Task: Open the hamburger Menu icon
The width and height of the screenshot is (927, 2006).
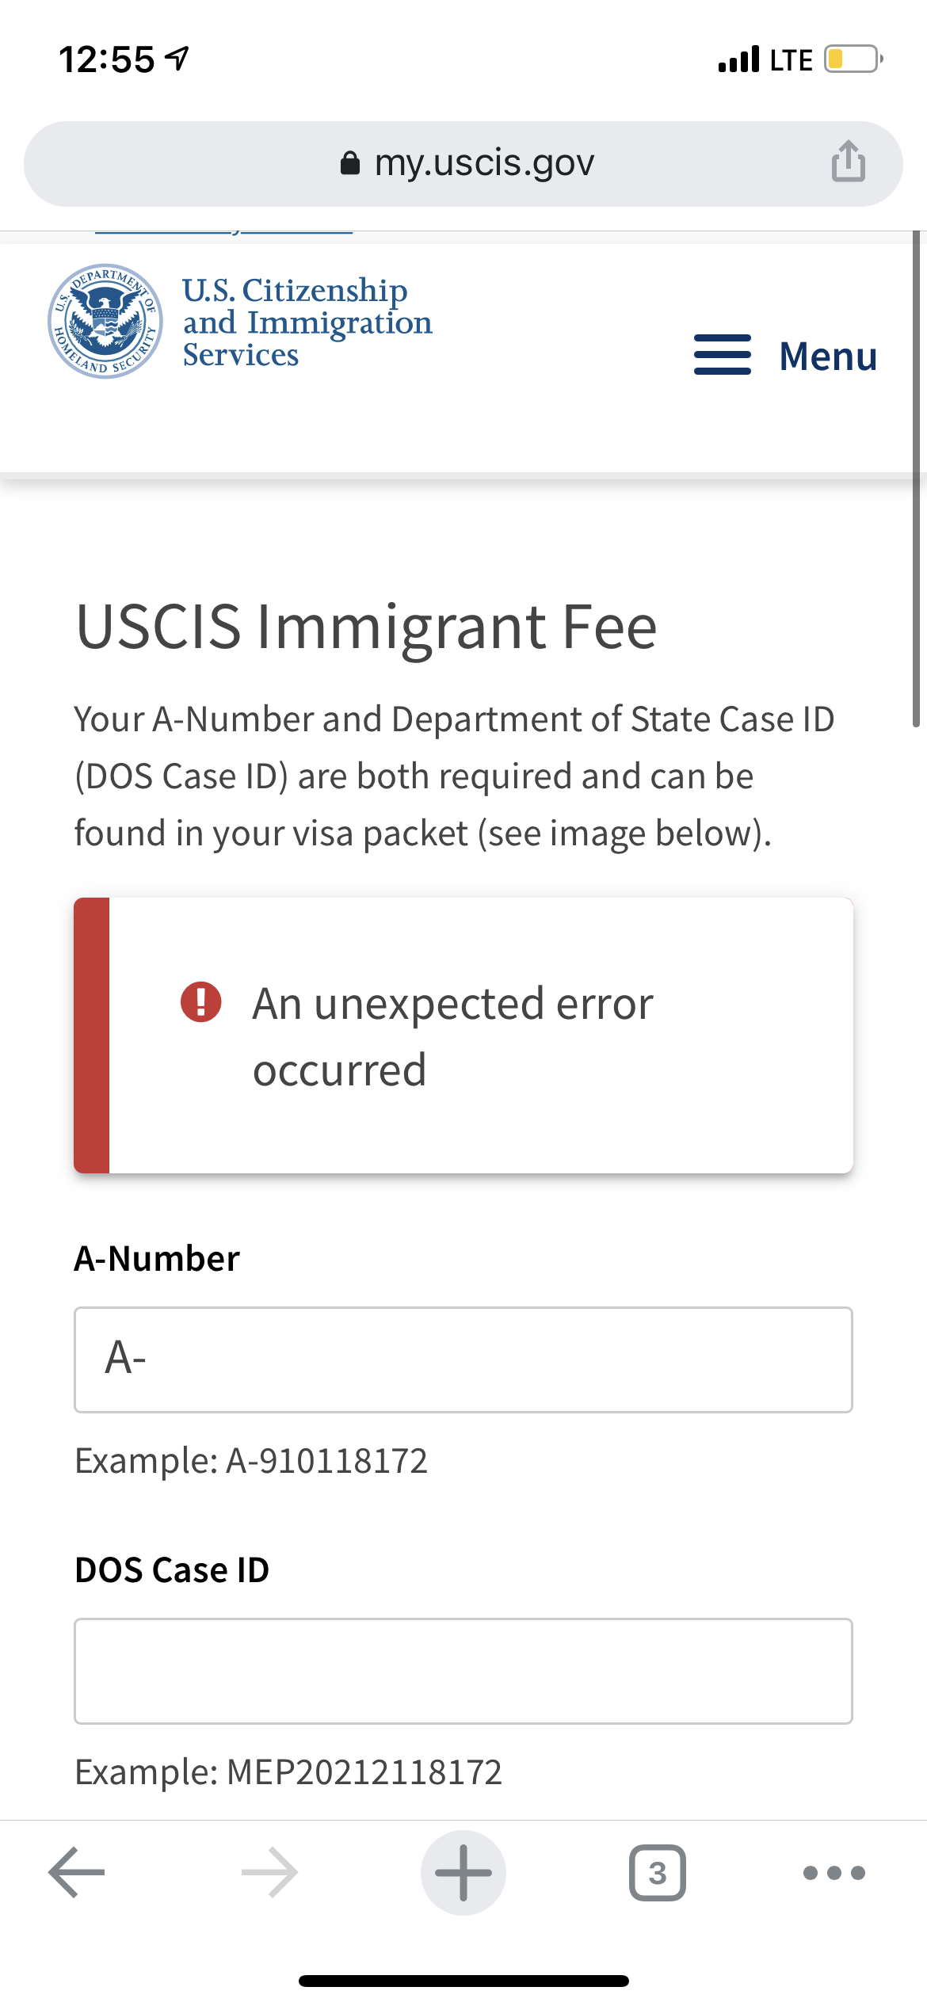Action: (722, 355)
